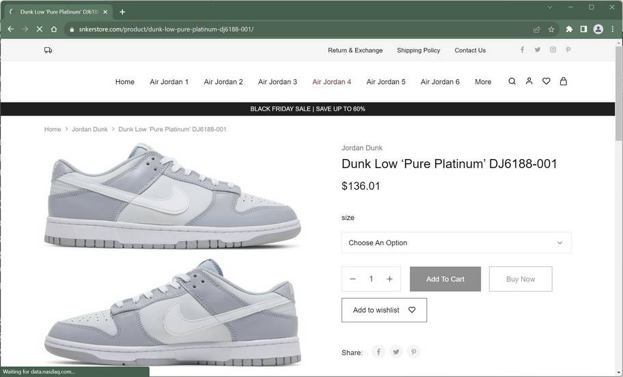Expand the size Choose An Option dropdown

point(456,242)
